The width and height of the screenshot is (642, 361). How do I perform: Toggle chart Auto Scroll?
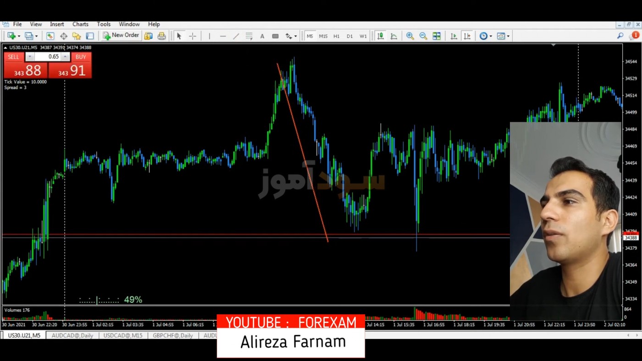[454, 36]
